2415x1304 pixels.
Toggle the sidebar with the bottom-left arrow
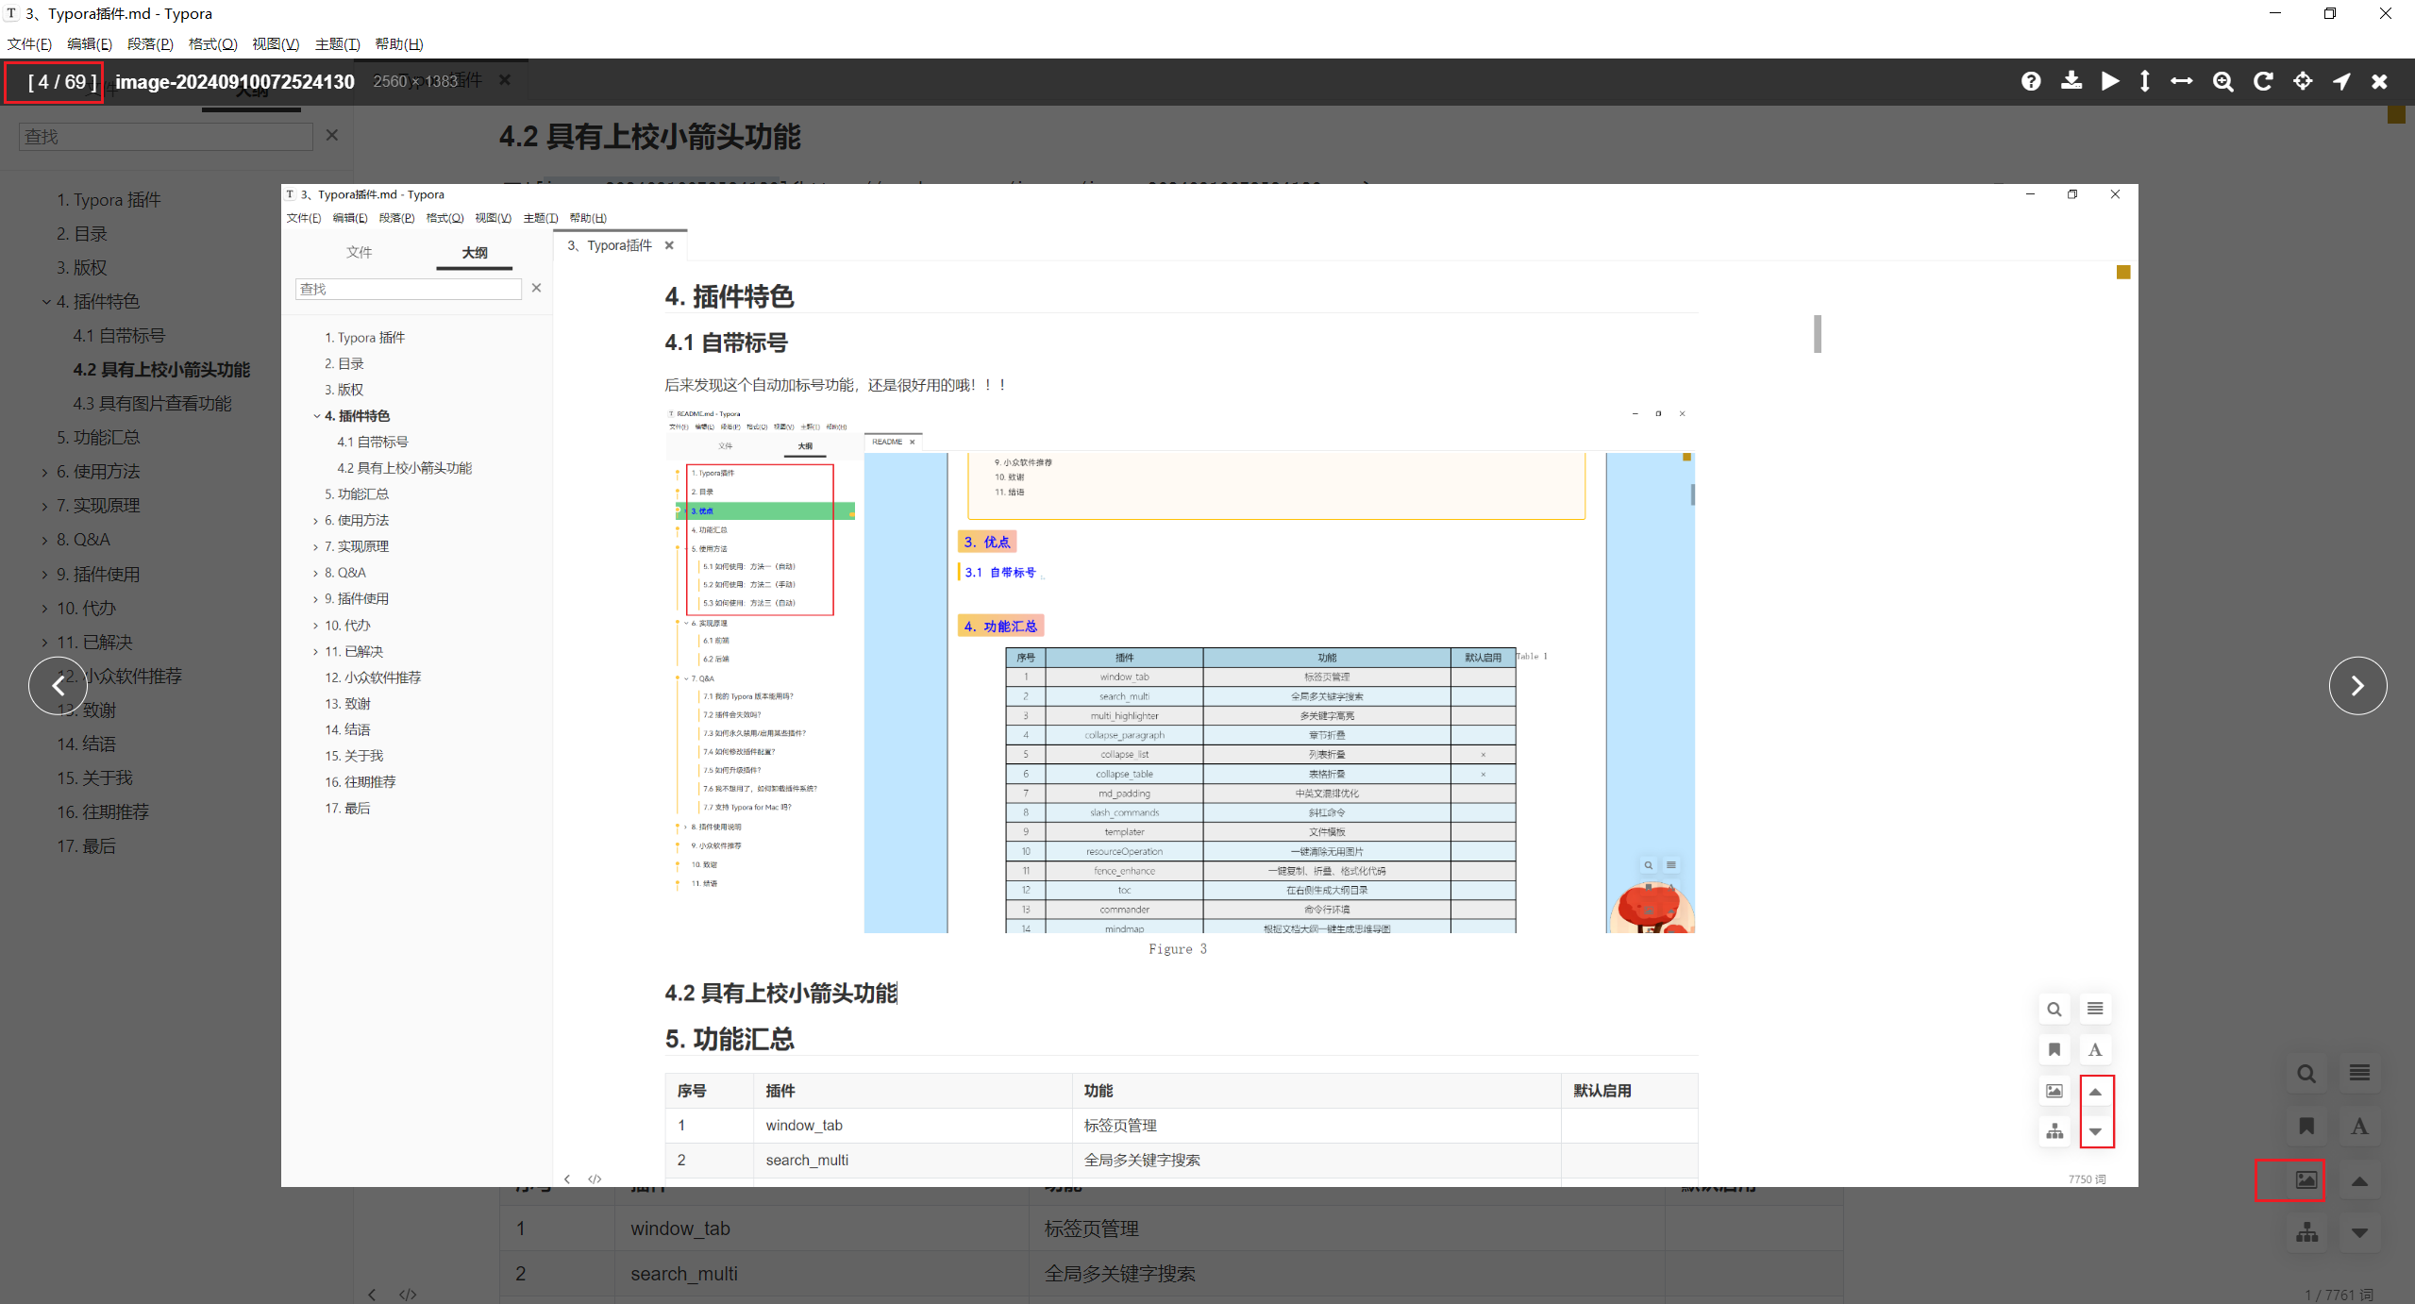tap(372, 1295)
